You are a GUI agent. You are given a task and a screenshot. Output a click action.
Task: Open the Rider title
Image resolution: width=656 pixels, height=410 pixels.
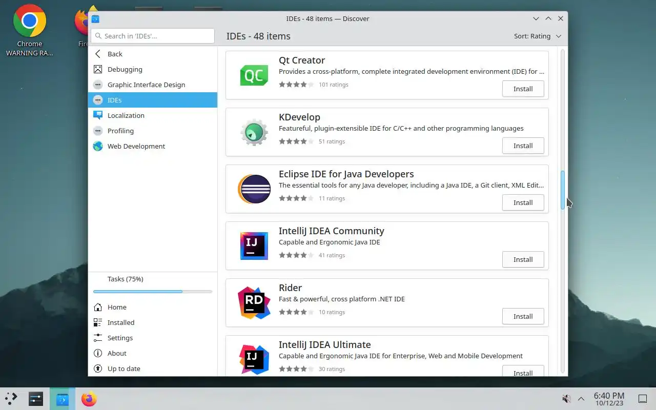point(290,288)
